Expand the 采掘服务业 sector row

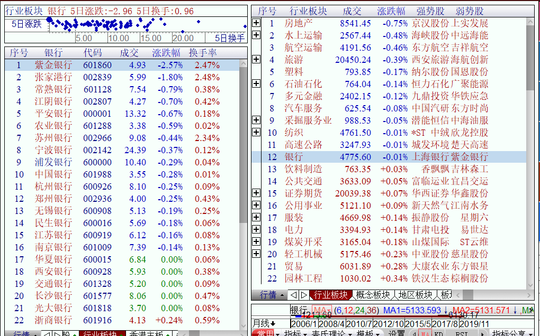tap(256, 120)
